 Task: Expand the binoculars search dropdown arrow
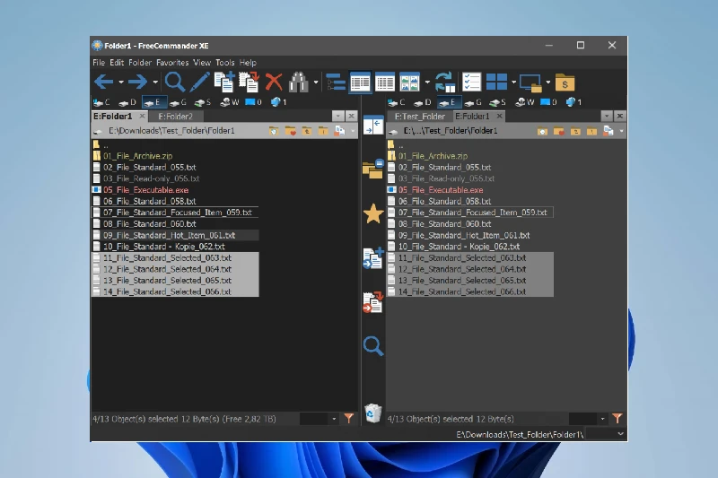coord(316,83)
